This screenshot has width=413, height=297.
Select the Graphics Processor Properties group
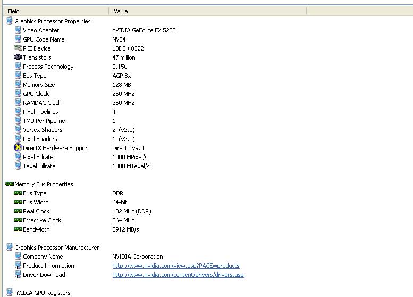52,21
